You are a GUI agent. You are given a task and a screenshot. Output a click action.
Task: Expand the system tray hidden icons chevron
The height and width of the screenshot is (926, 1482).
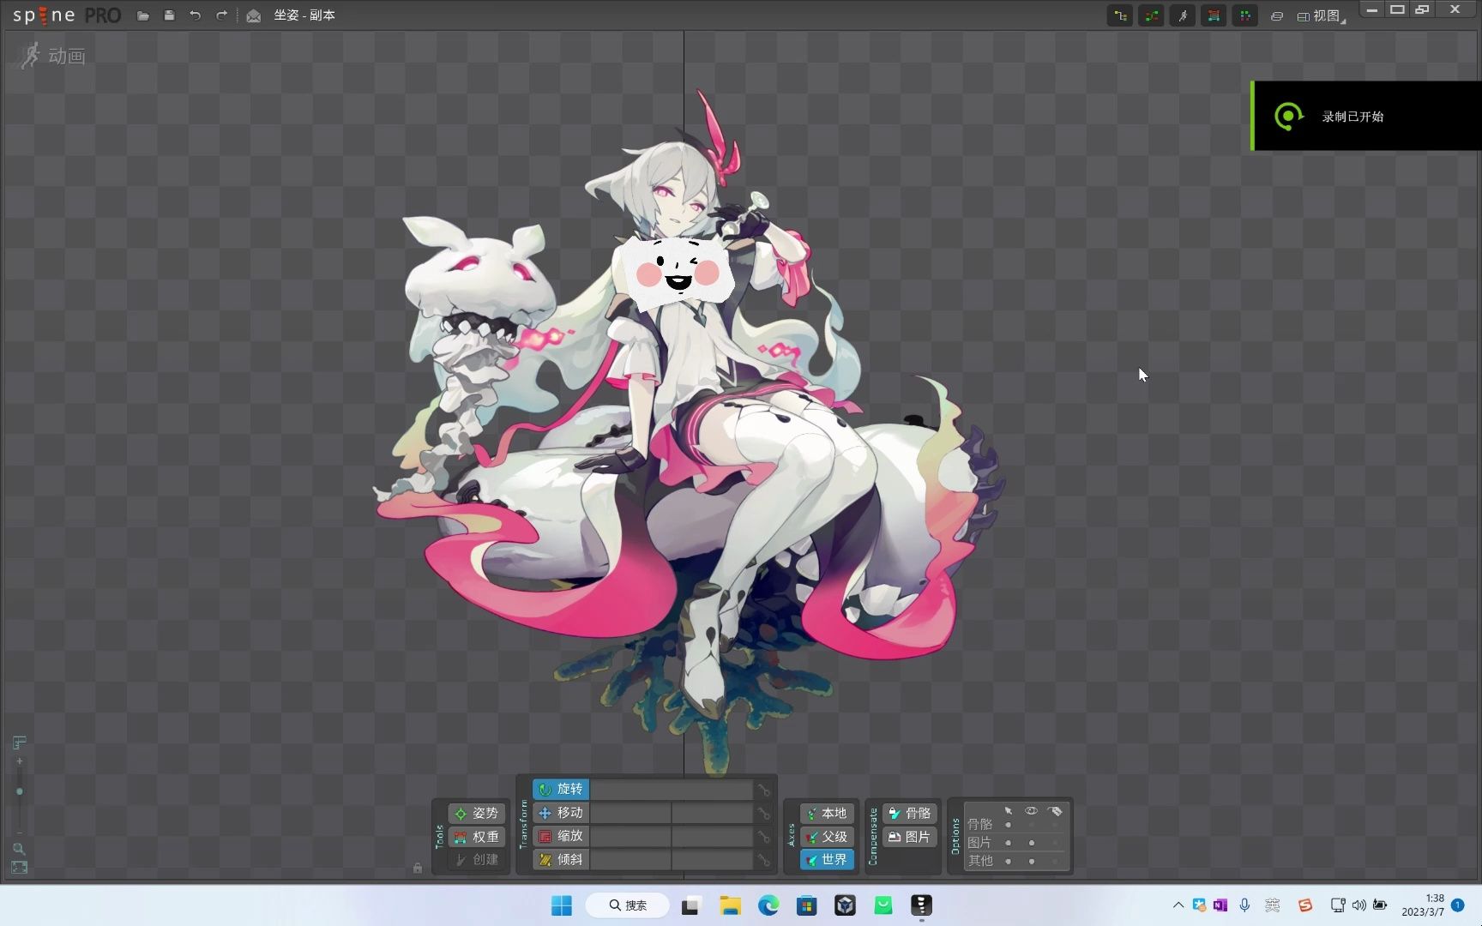[x=1178, y=905]
